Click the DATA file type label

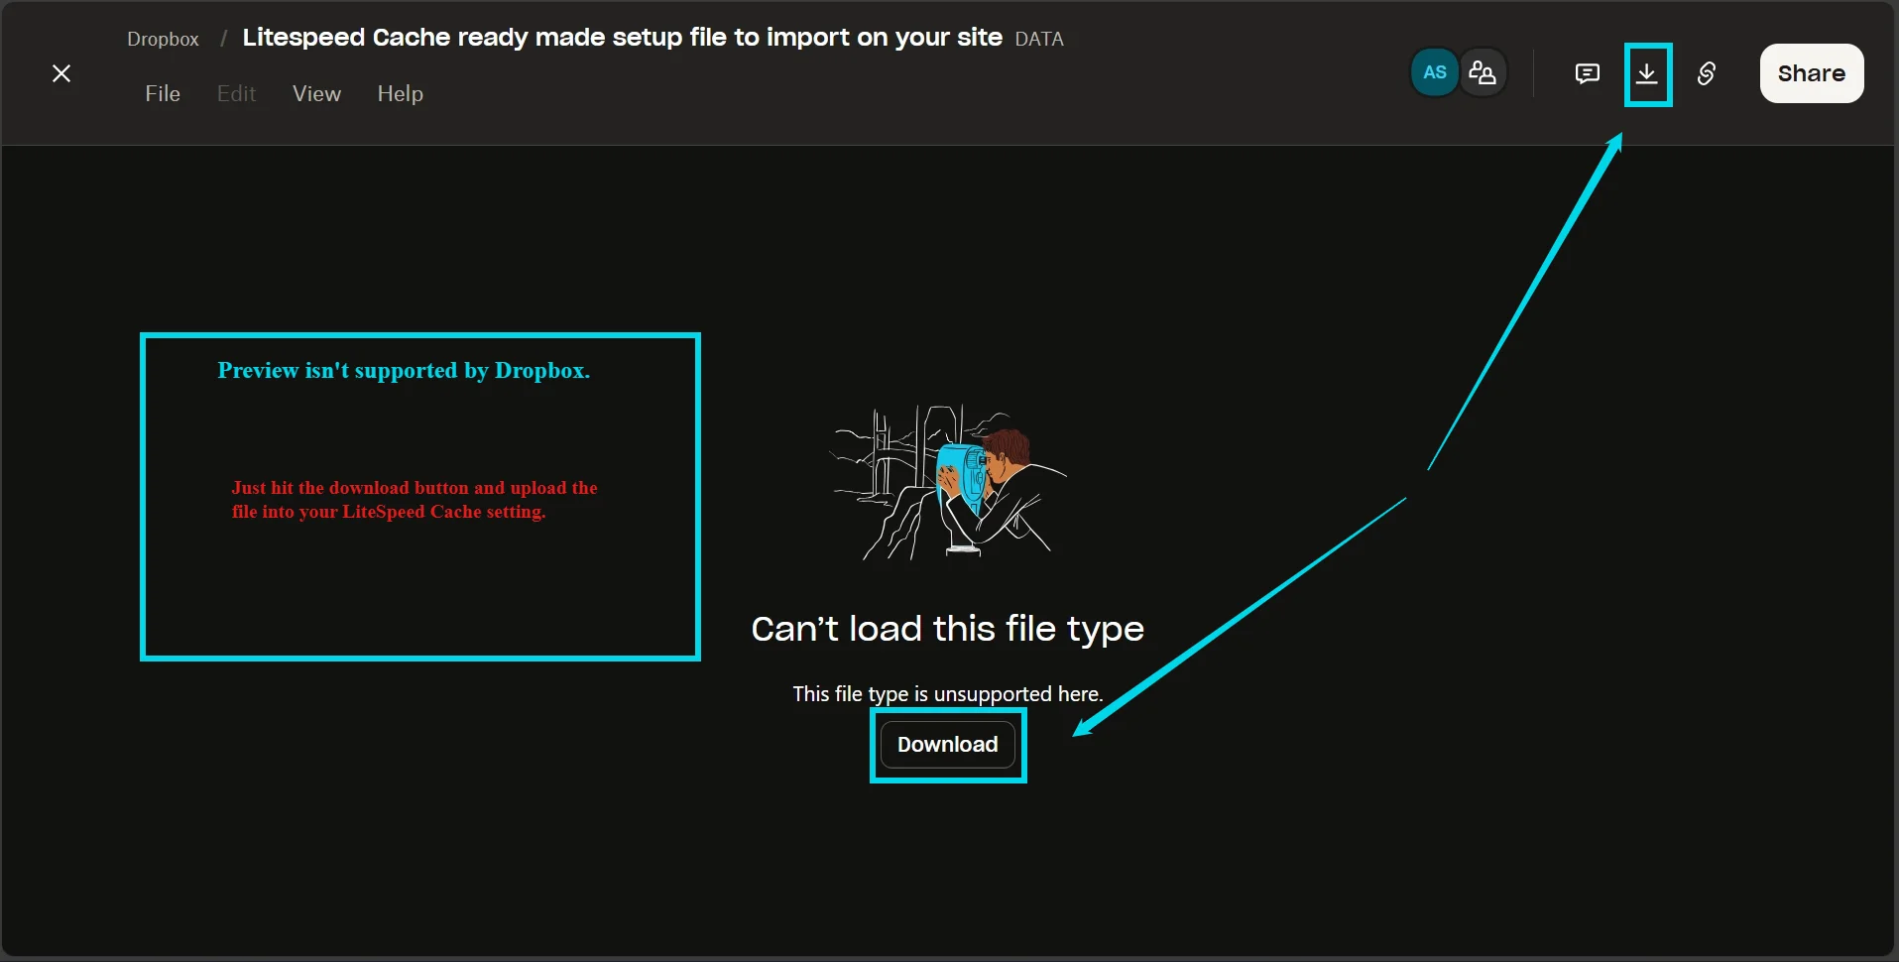coord(1038,39)
